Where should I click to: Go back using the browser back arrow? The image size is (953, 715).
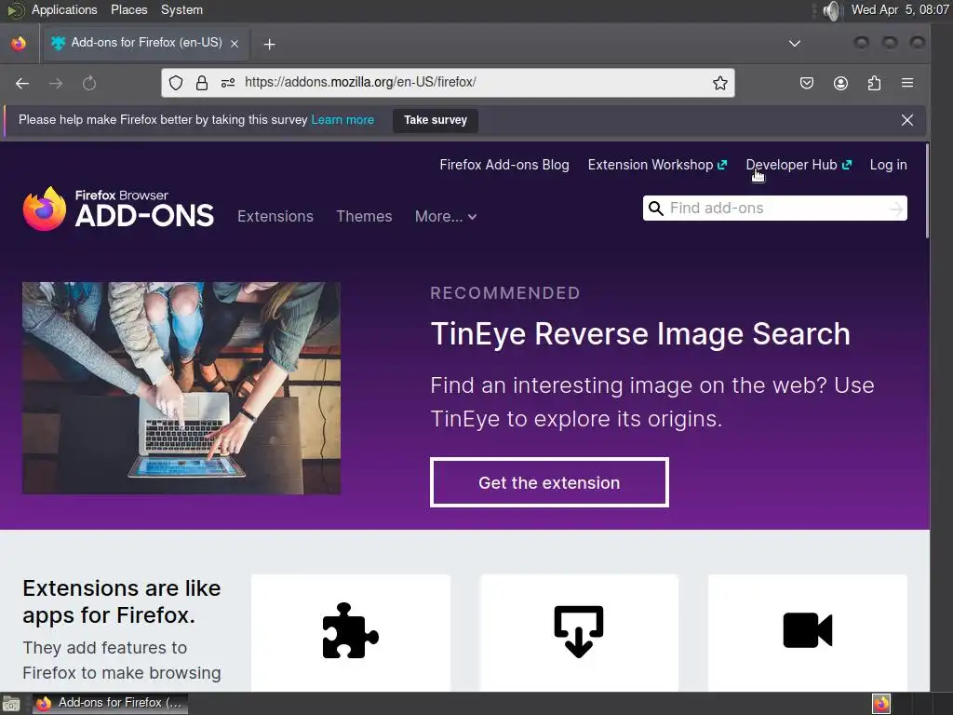22,83
